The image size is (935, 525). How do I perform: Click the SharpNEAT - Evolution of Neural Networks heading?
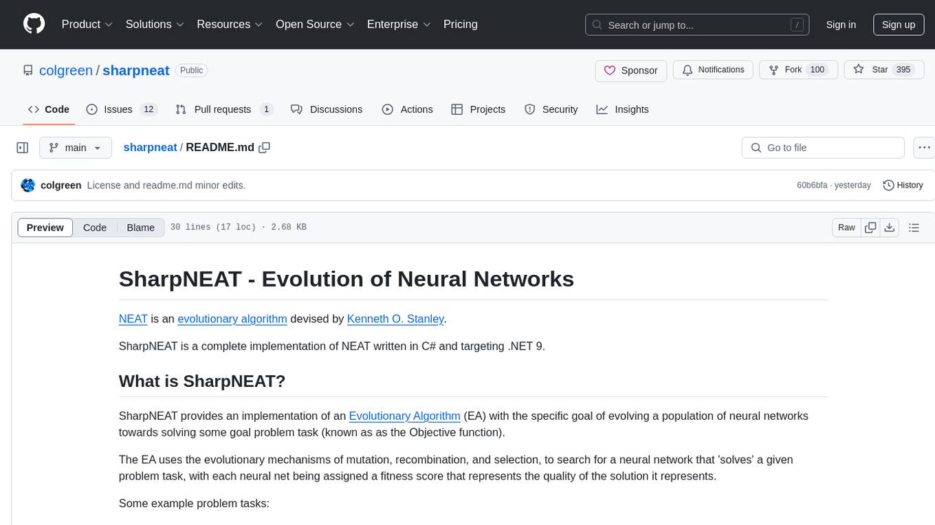coord(346,278)
